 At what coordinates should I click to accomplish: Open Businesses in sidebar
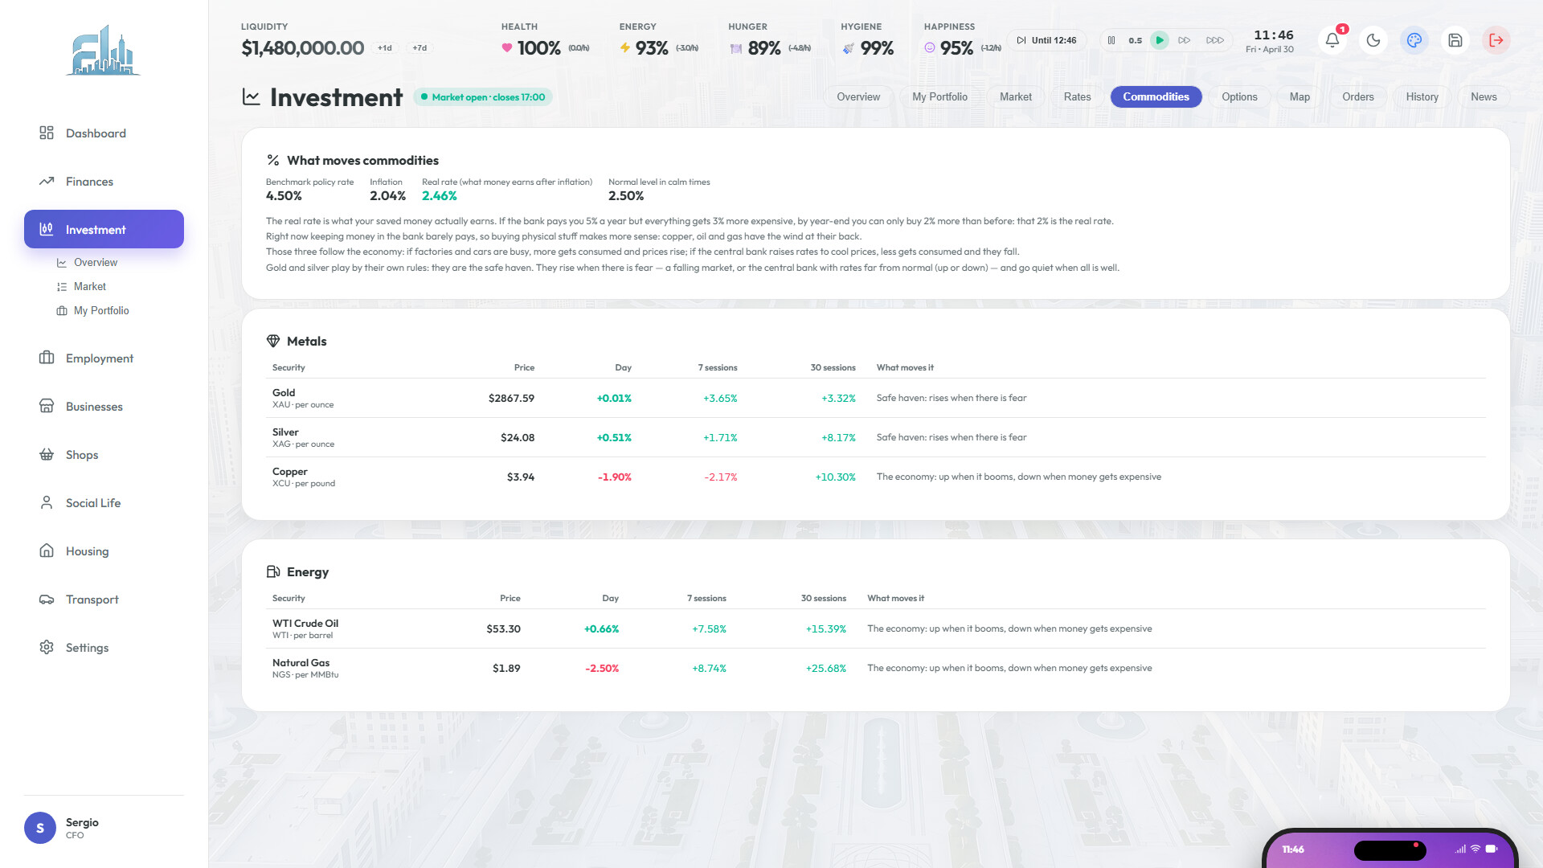click(x=104, y=407)
